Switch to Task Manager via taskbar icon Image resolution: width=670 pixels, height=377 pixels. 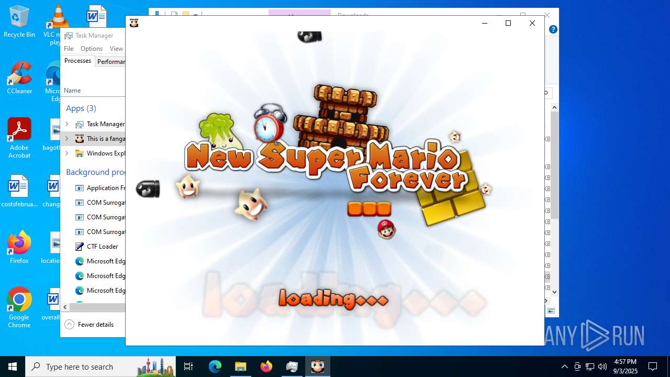[292, 367]
